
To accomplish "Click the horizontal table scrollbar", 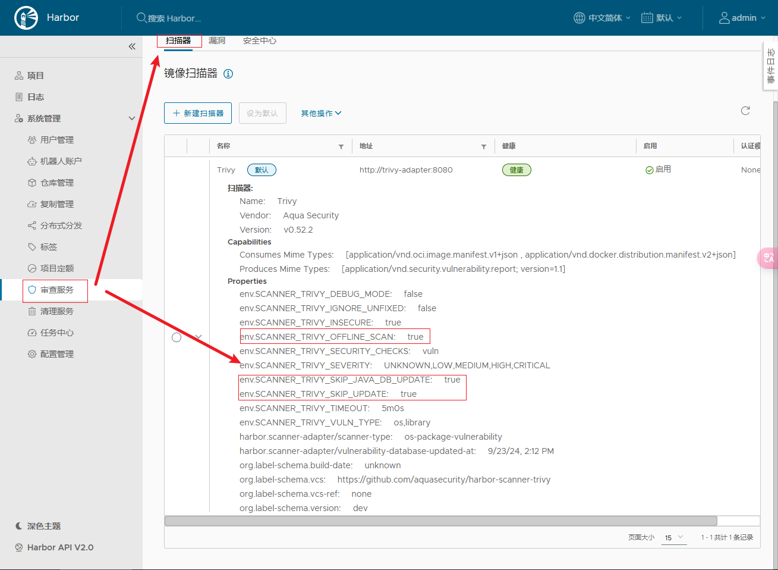I will pos(441,521).
